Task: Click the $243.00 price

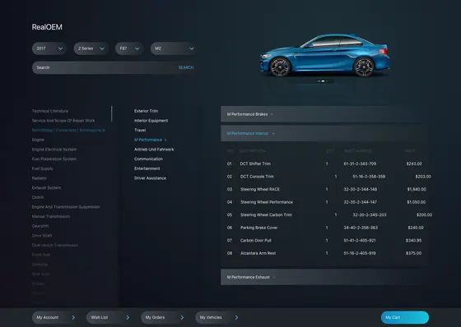Action: click(x=414, y=163)
